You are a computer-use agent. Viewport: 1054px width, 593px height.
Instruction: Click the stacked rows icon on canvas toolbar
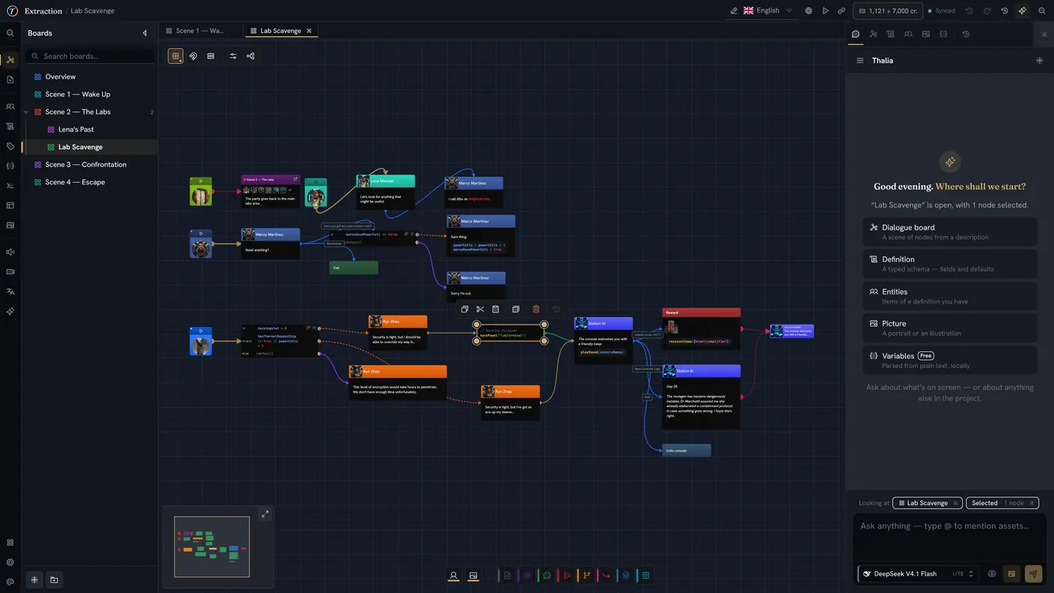pyautogui.click(x=211, y=56)
